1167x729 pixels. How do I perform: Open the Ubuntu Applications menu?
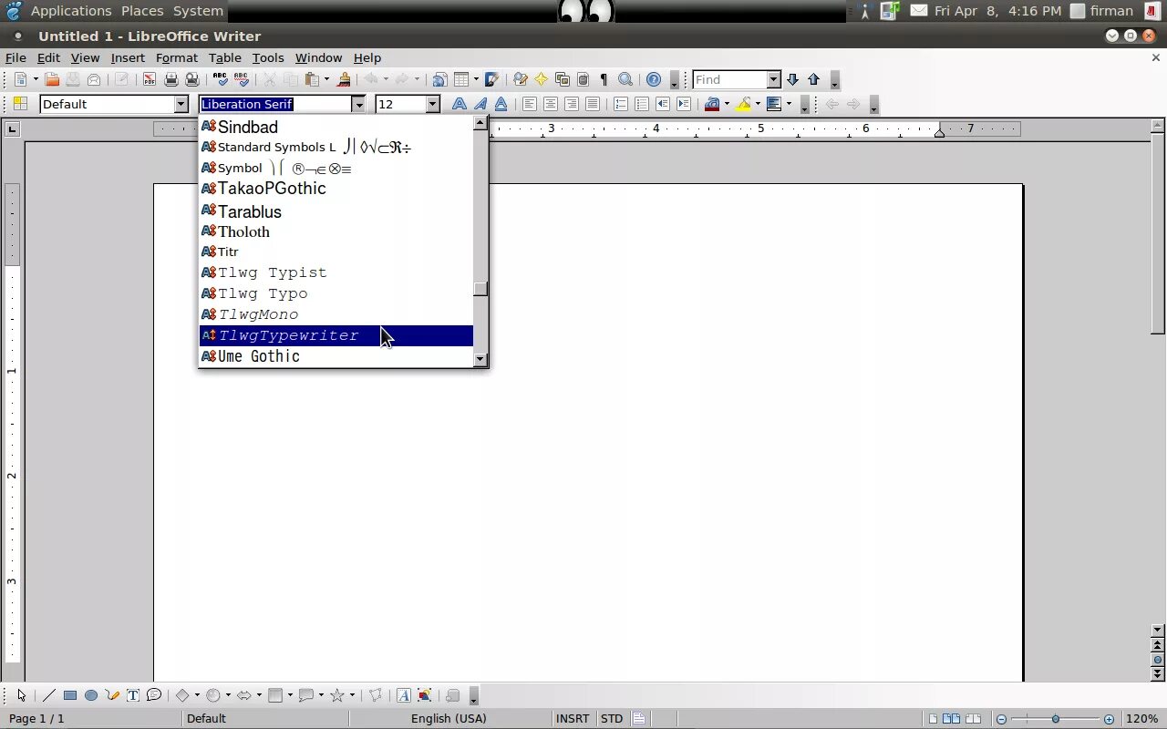pos(71,11)
